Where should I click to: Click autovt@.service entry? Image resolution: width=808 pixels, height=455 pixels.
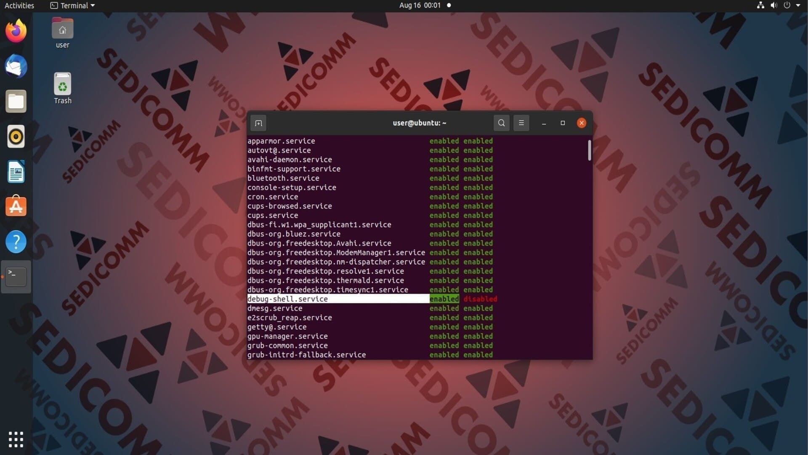(279, 150)
